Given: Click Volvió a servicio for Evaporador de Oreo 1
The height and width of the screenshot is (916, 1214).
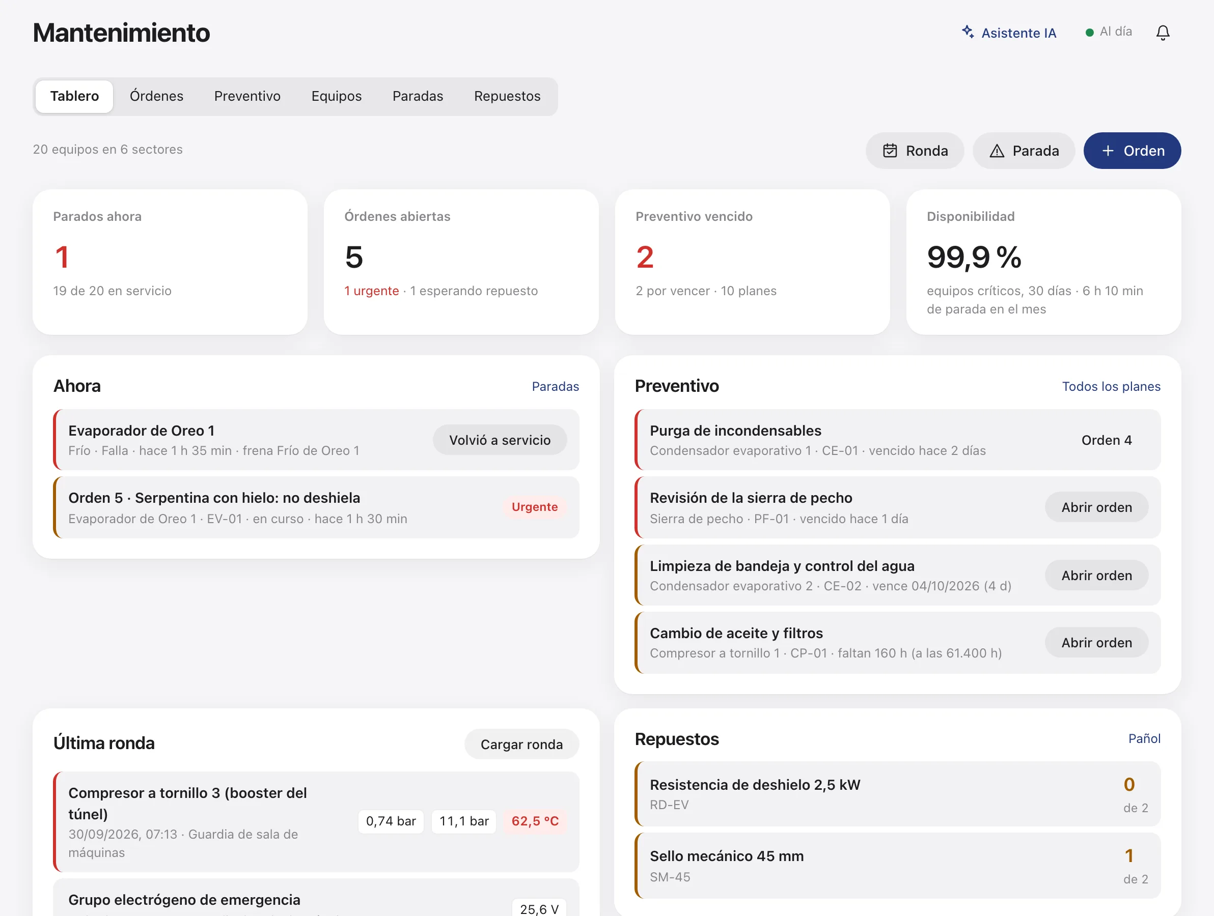Looking at the screenshot, I should click(500, 440).
